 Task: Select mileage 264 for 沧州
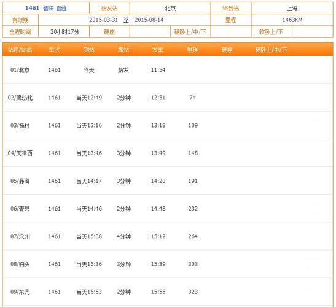click(x=193, y=236)
